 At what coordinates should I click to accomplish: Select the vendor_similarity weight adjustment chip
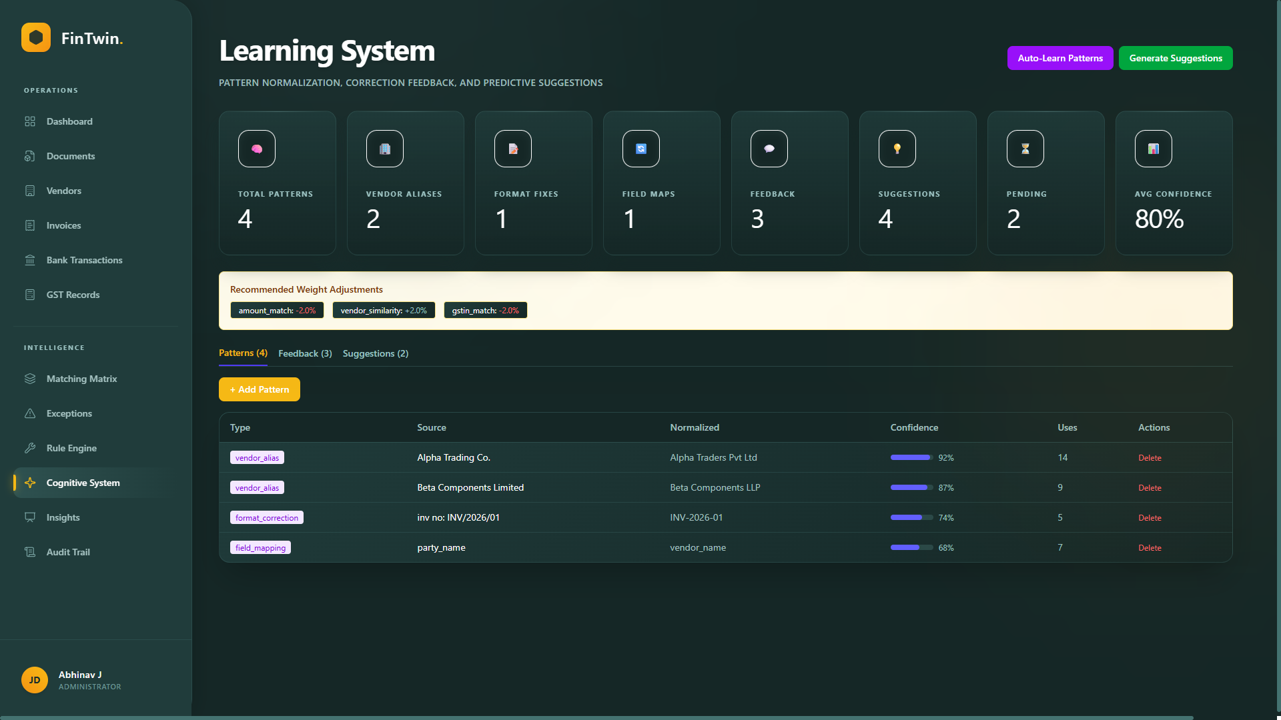384,310
